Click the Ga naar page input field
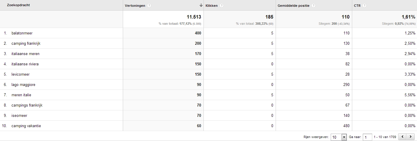417x141 pixels. point(368,137)
